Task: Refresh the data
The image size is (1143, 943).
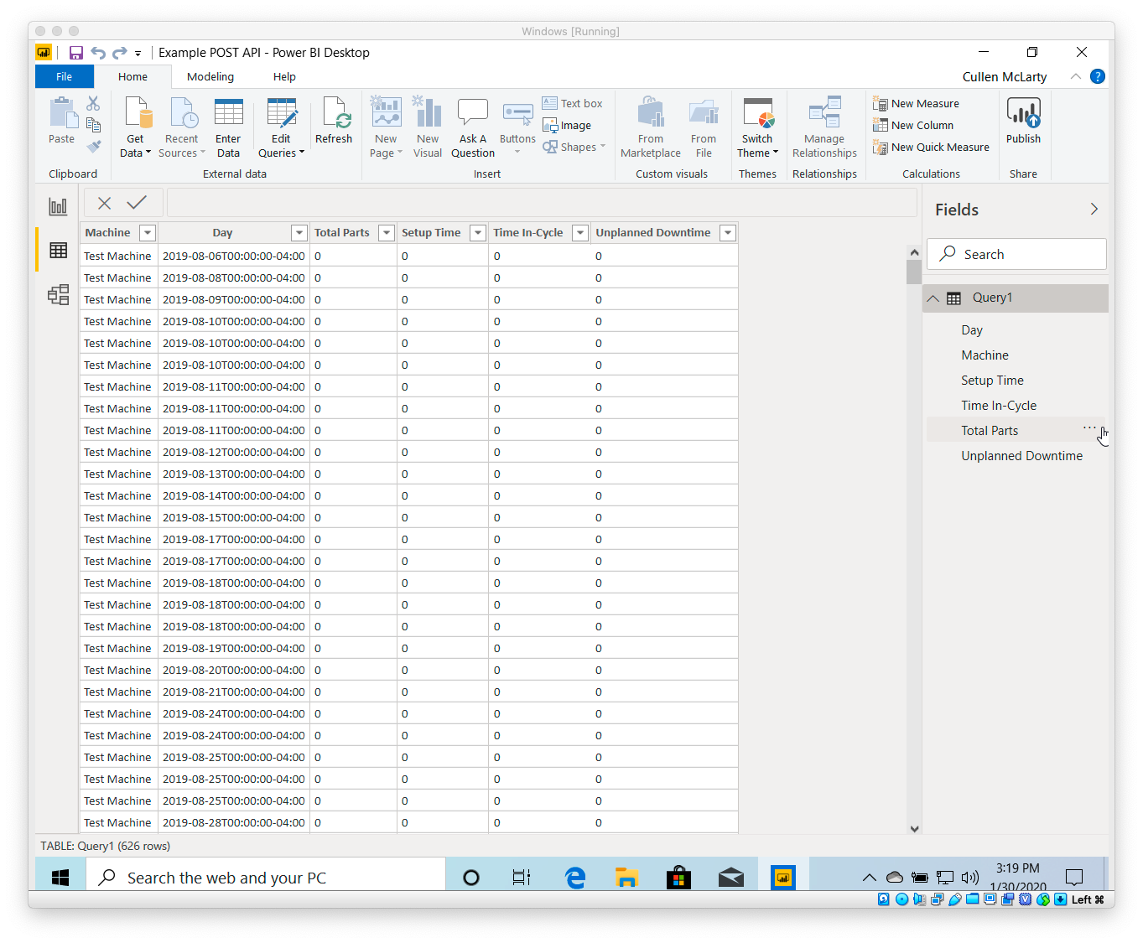Action: tap(334, 121)
